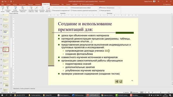Click the slide title 'Создание и использование презентаций для:'
Screen dimensions: 173x97
tap(85, 27)
